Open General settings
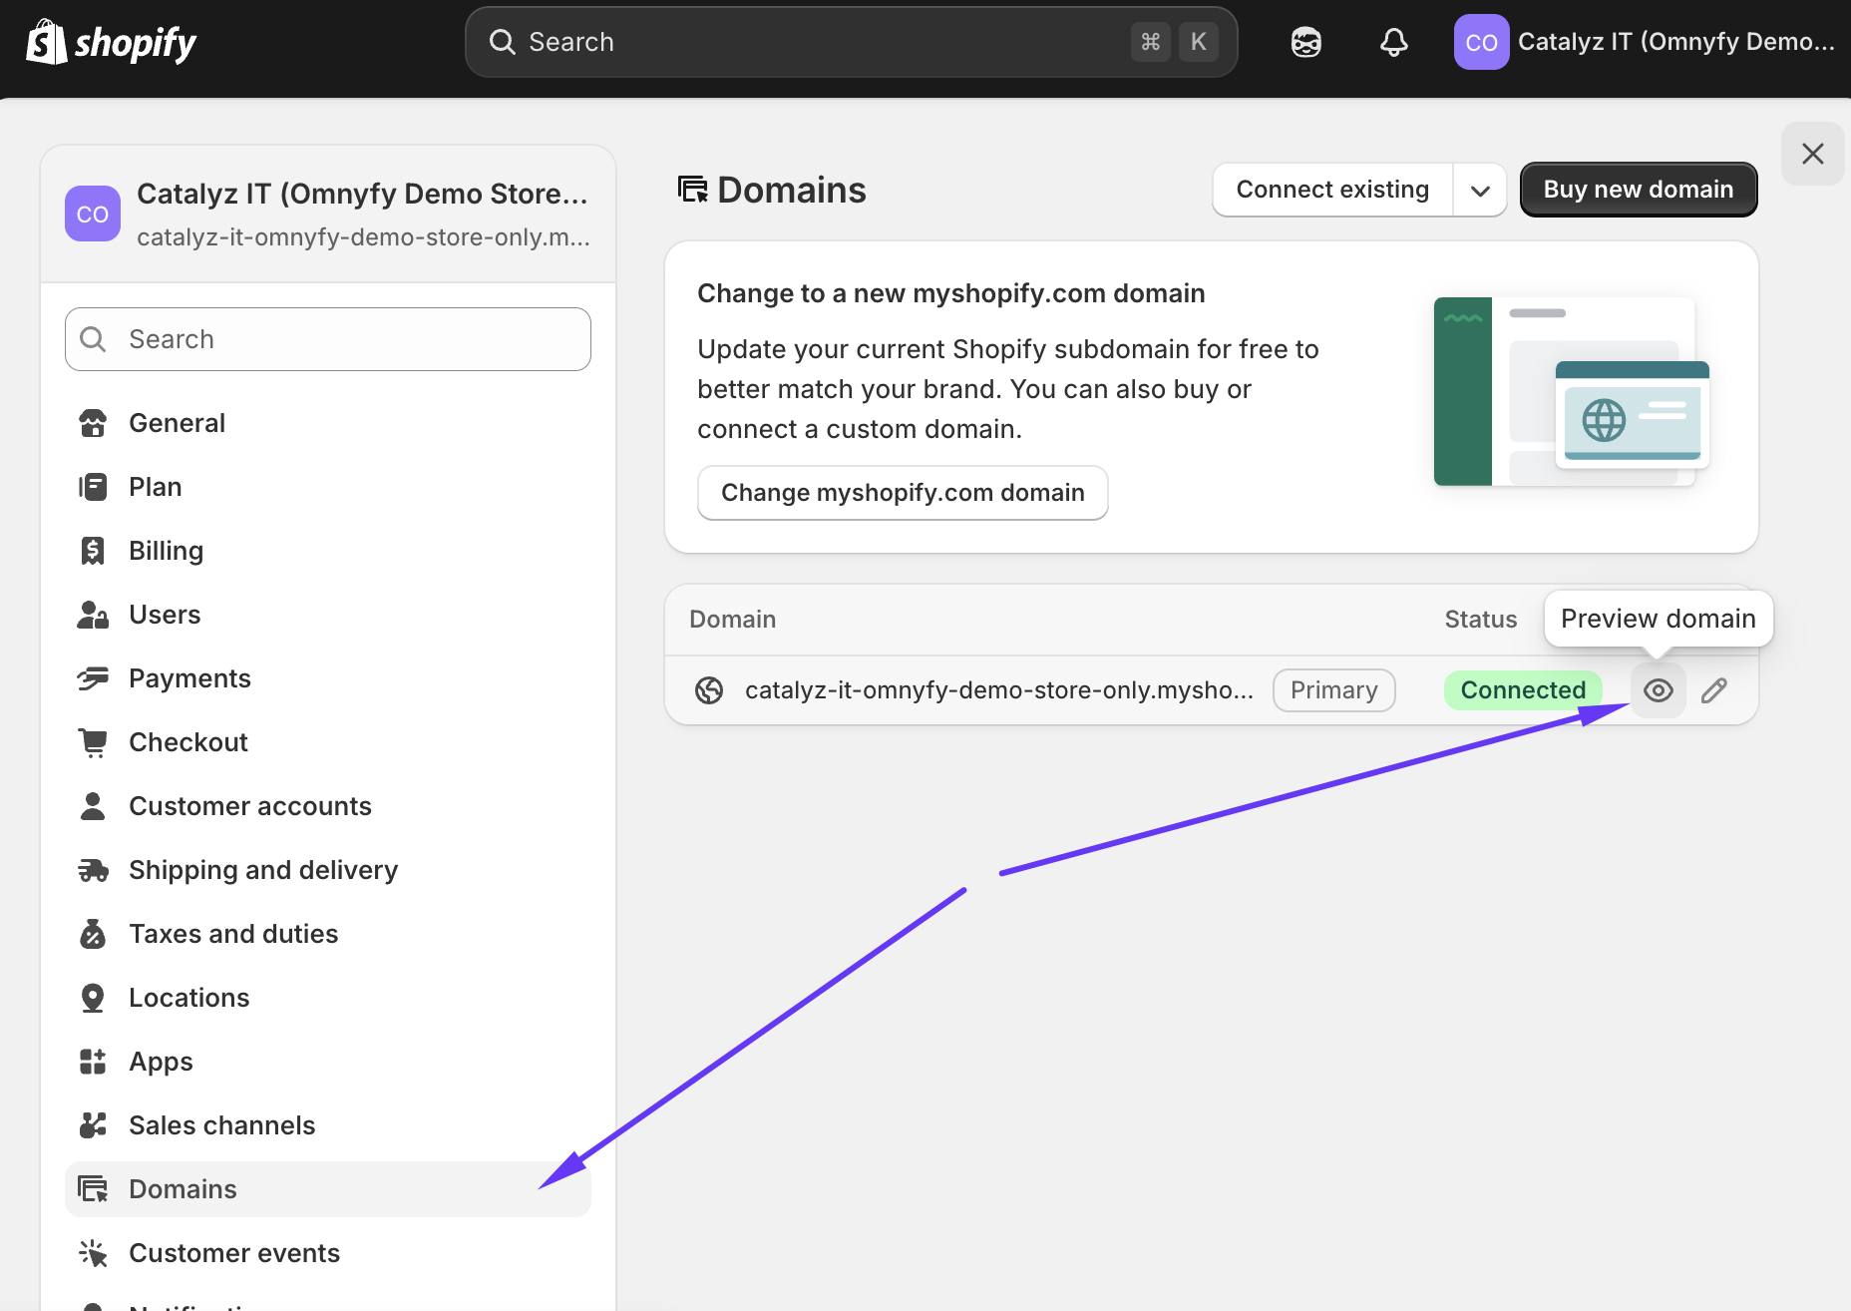 328,423
